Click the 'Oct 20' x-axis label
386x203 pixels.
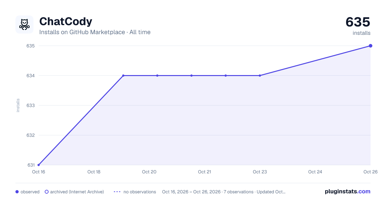[x=149, y=172]
